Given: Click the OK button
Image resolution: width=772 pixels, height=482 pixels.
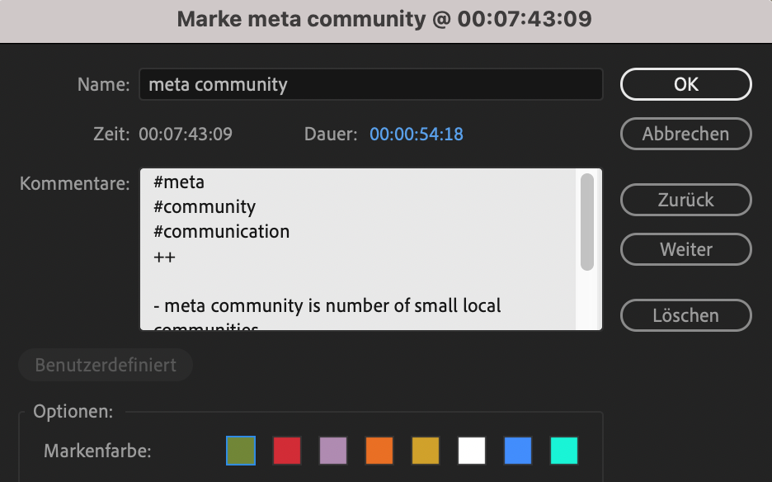Looking at the screenshot, I should [x=685, y=84].
